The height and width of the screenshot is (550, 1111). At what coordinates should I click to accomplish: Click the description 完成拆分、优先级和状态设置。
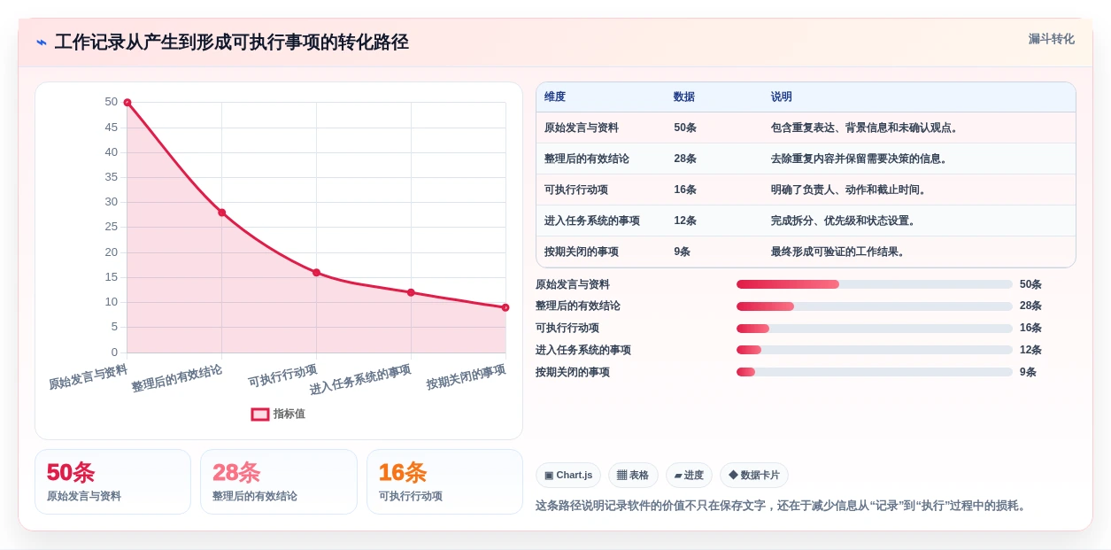[845, 221]
